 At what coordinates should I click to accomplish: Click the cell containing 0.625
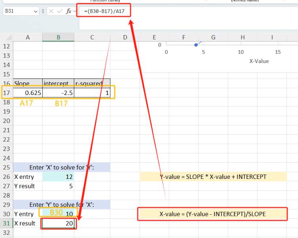(28, 93)
